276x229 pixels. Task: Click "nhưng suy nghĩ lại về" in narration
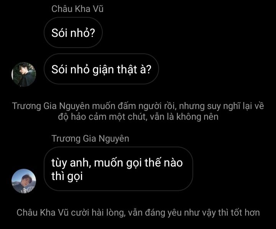tap(222, 106)
